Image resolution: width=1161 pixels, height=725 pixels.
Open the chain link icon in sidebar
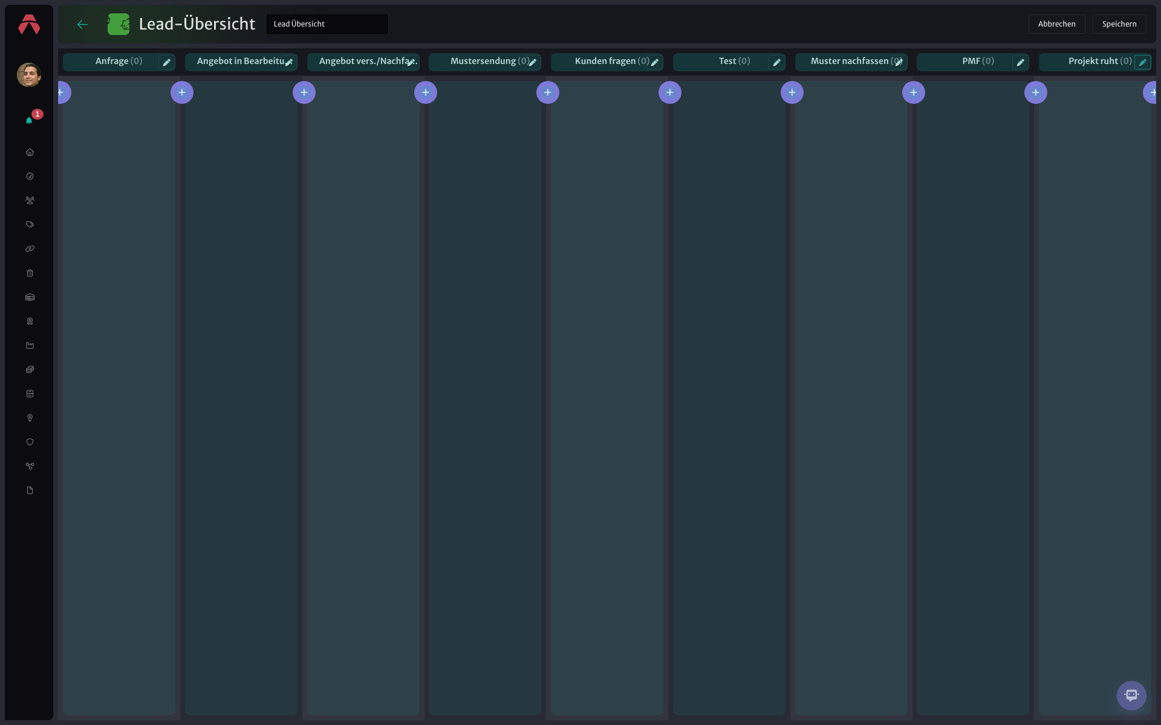pyautogui.click(x=30, y=249)
